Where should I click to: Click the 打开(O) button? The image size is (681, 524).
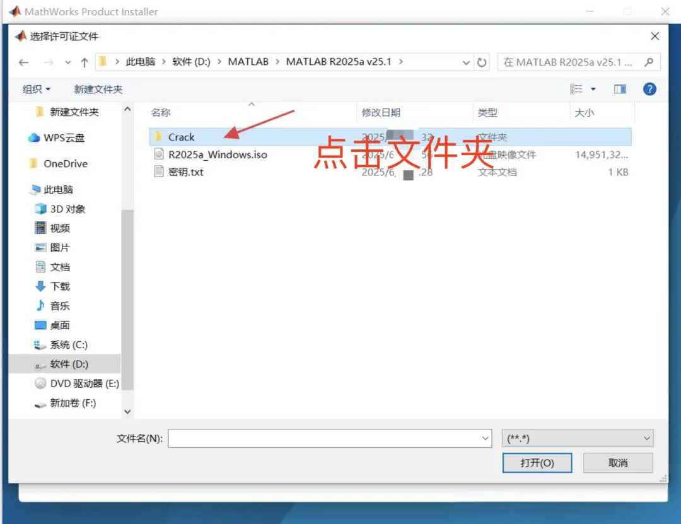537,463
